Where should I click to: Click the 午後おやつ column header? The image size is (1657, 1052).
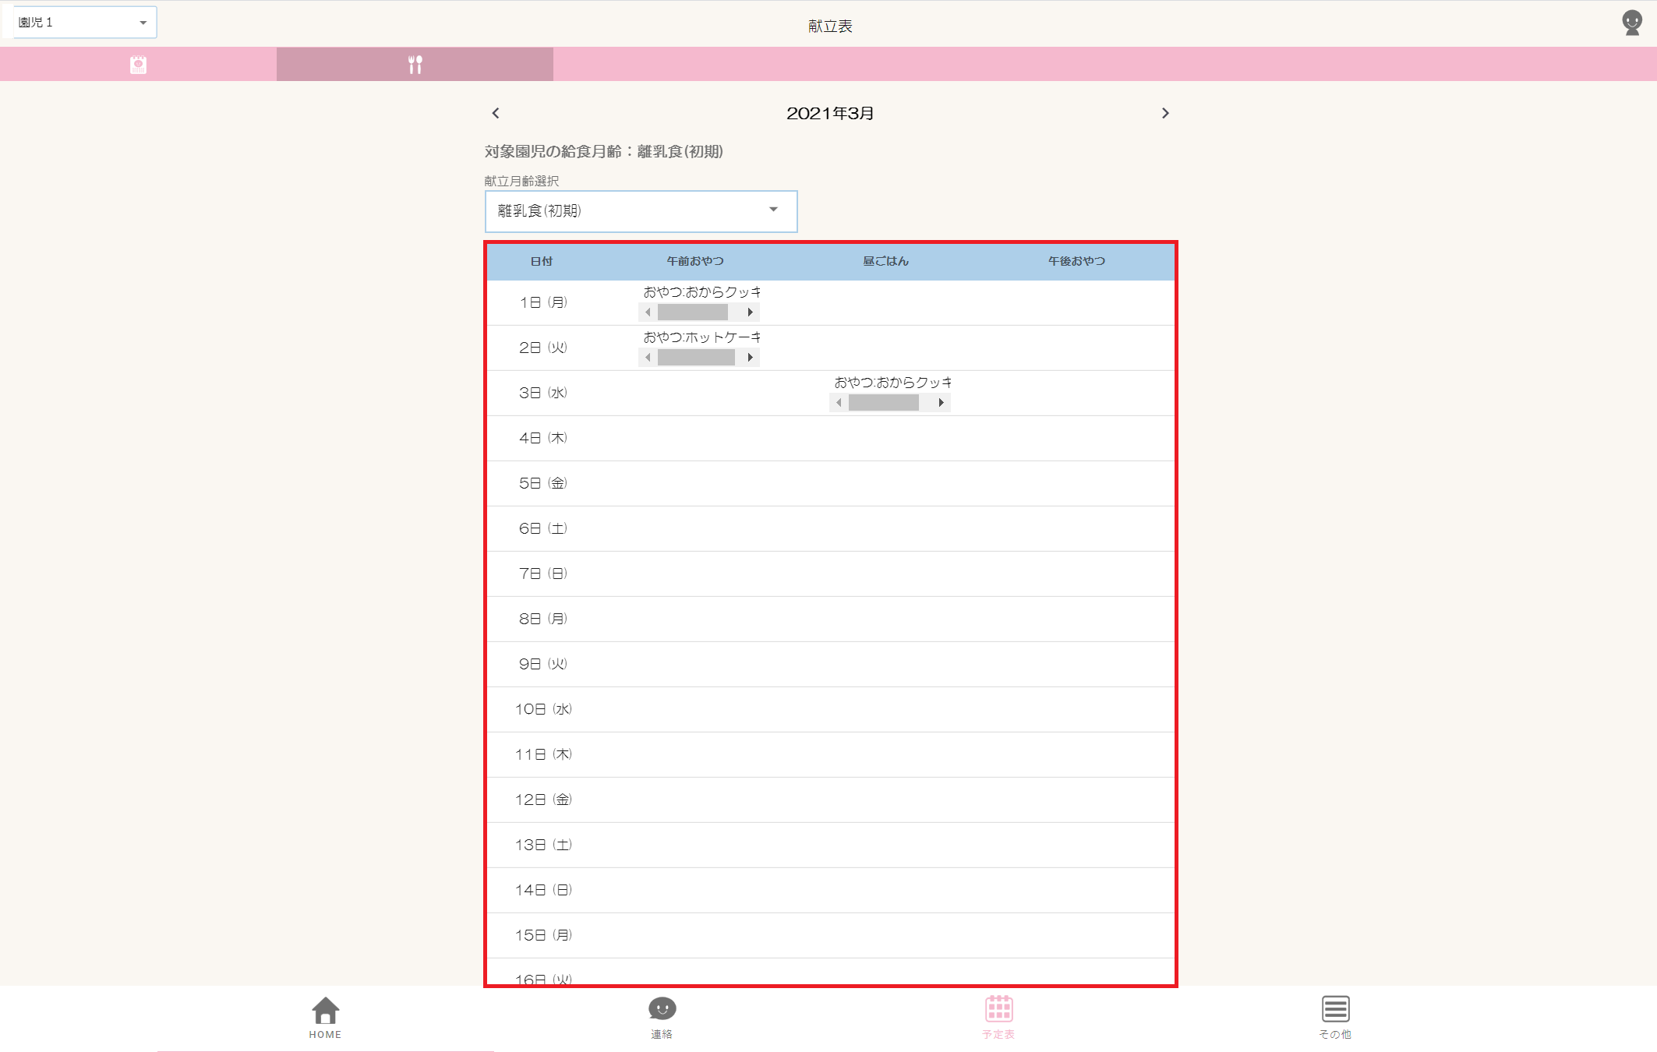coord(1076,261)
